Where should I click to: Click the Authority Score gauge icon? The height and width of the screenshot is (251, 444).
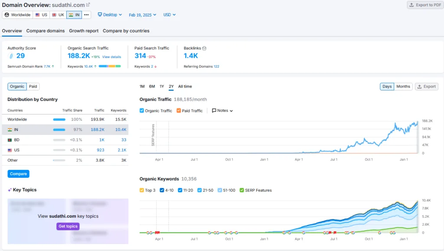coord(11,56)
